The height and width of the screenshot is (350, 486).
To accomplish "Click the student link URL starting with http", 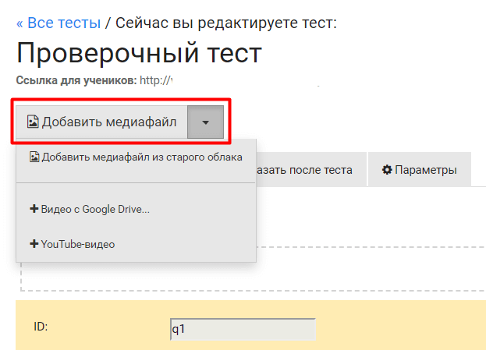I will tap(156, 80).
